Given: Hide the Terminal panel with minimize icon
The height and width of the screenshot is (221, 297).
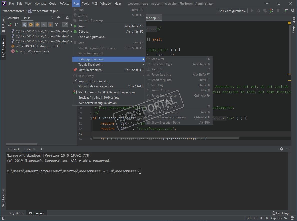Looking at the screenshot, I should [x=288, y=149].
